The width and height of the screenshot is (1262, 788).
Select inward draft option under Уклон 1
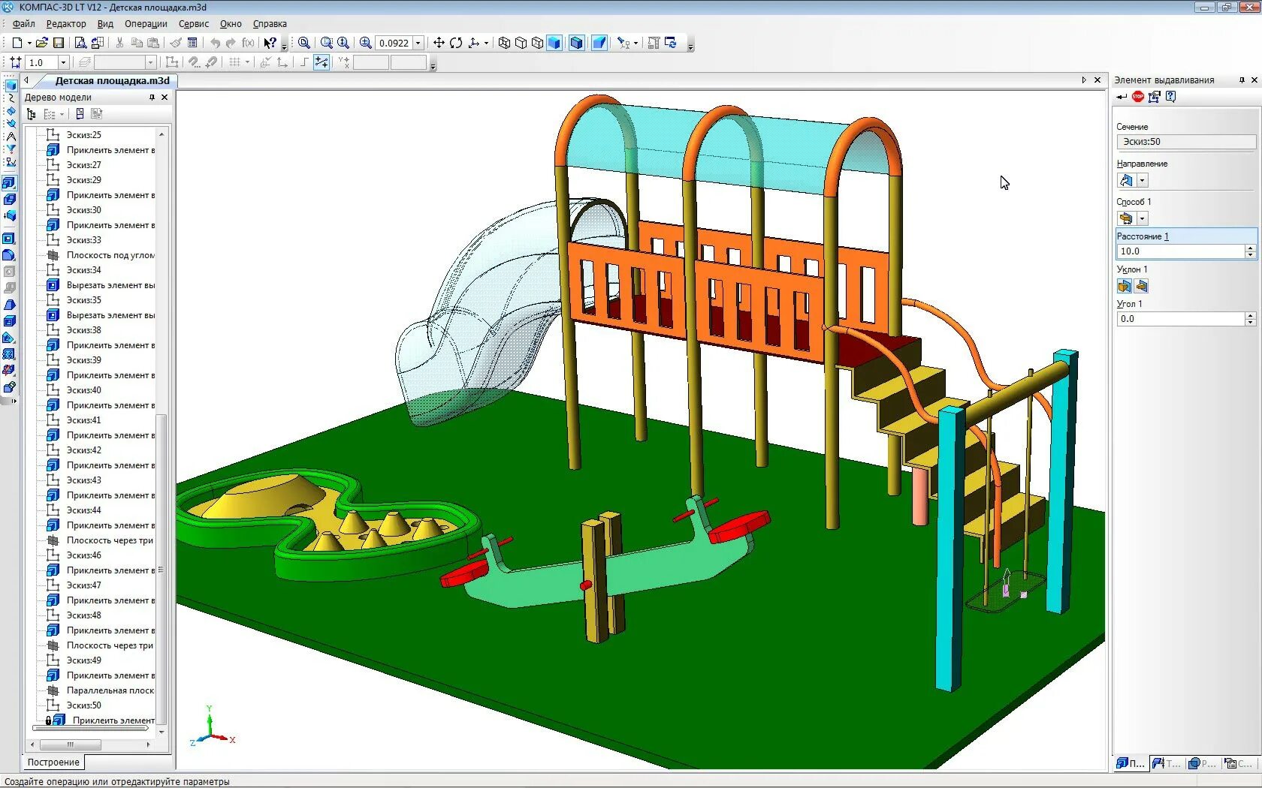coord(1141,286)
